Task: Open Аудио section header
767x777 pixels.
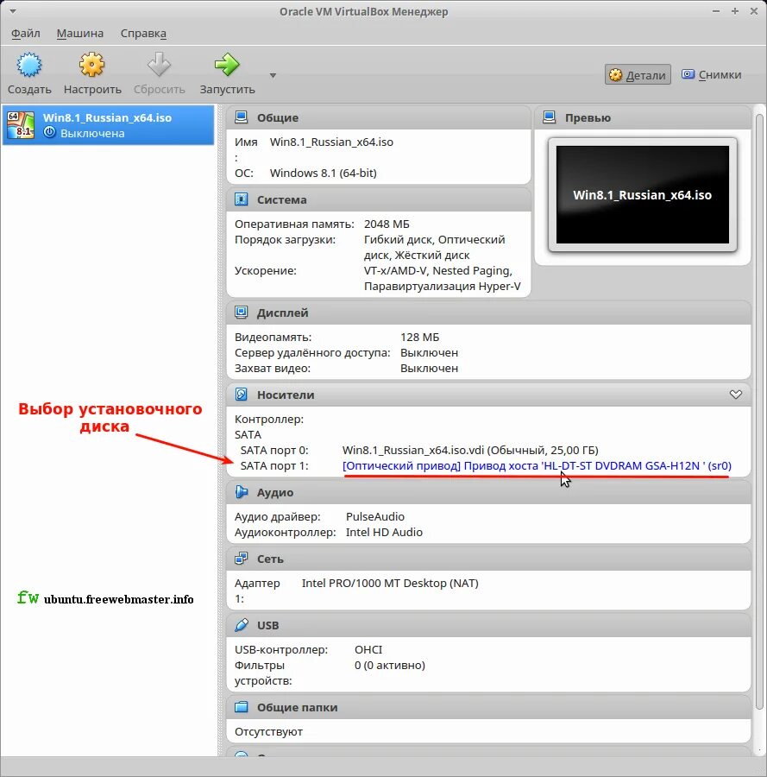Action: 275,493
